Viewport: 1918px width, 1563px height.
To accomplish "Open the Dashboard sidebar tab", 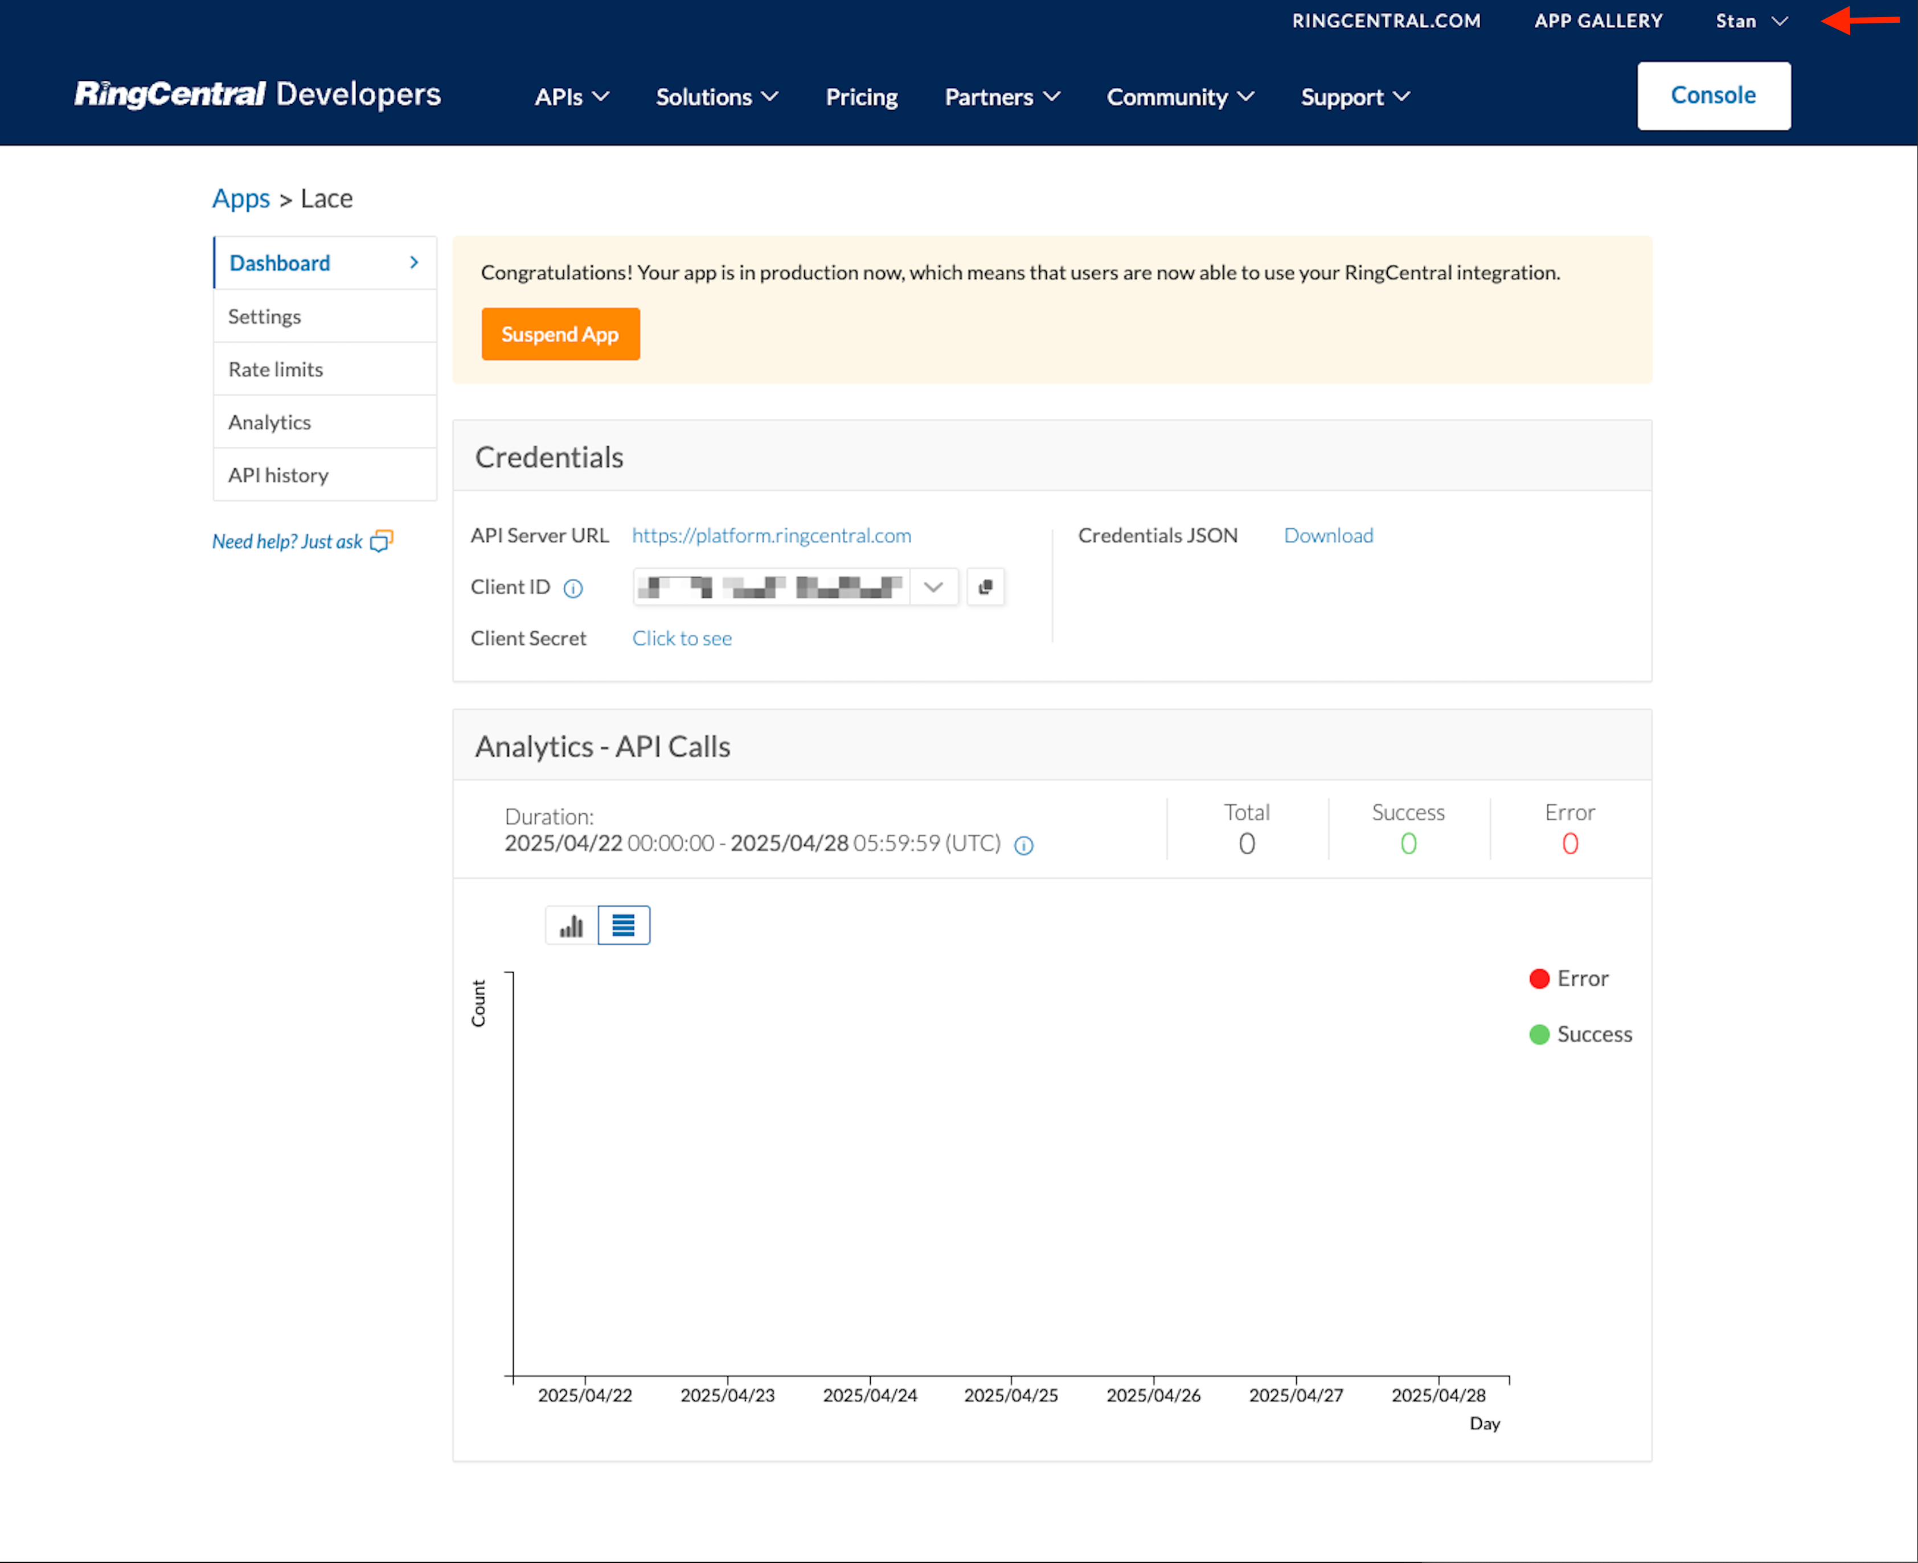I will tap(325, 263).
